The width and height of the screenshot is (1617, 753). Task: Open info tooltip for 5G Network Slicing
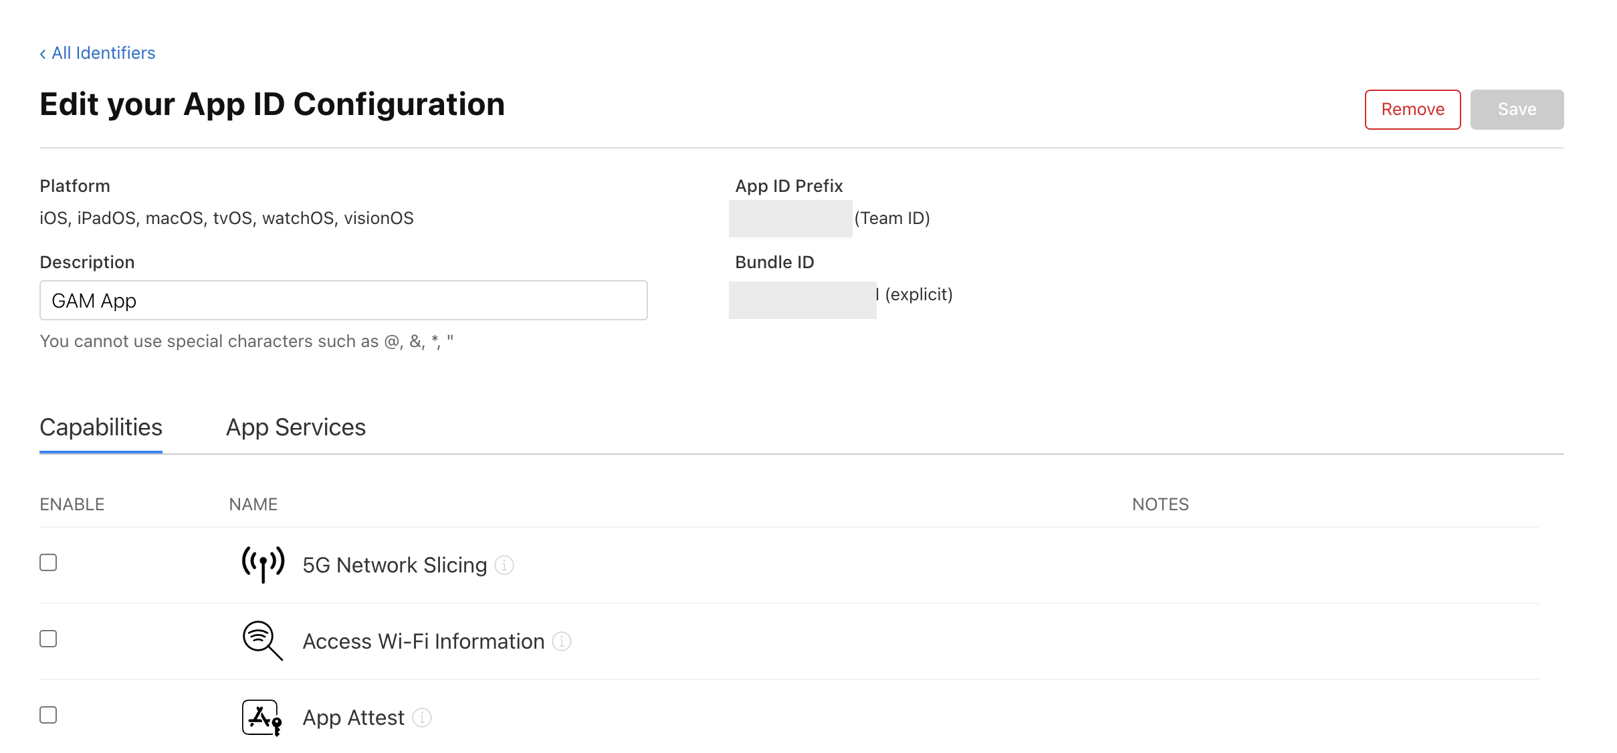pos(504,566)
